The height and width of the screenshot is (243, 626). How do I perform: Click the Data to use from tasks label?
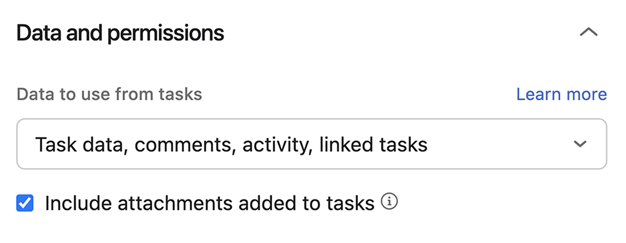(x=109, y=94)
